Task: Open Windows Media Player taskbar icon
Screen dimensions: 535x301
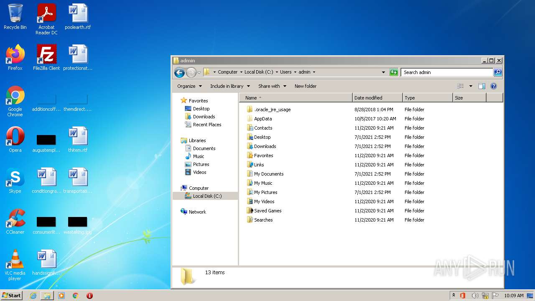Action: (x=61, y=296)
